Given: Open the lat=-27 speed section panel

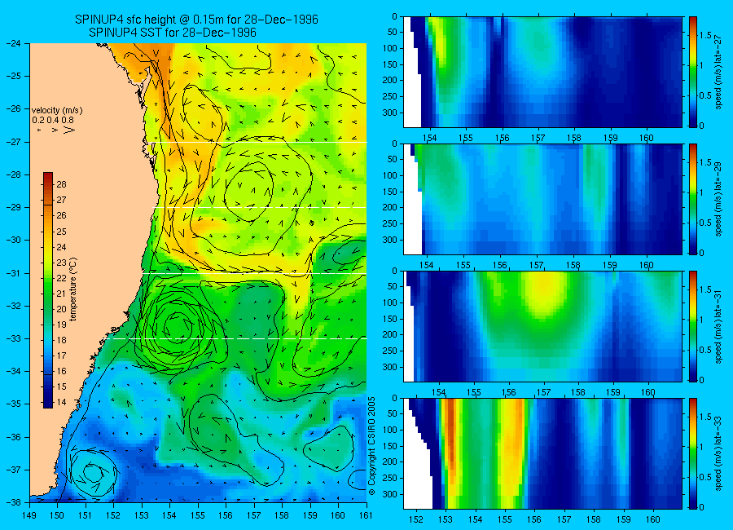Looking at the screenshot, I should (542, 72).
